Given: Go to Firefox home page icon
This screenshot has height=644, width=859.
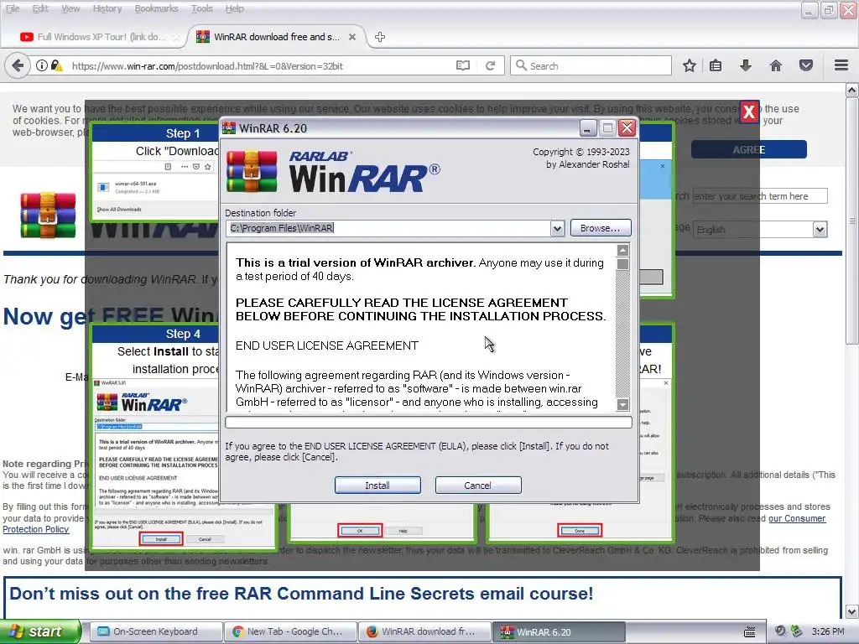Looking at the screenshot, I should click(x=776, y=65).
